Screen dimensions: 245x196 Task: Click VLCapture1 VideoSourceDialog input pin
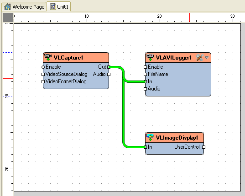point(43,74)
